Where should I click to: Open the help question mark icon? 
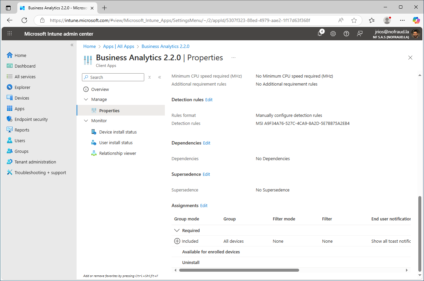tap(346, 34)
